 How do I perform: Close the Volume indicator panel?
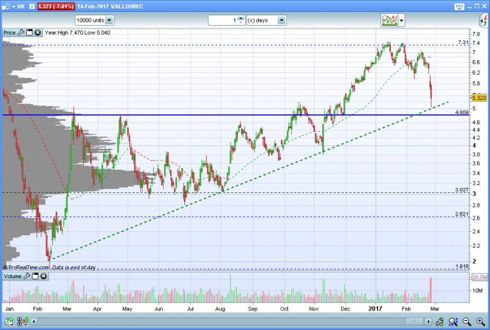pyautogui.click(x=44, y=276)
